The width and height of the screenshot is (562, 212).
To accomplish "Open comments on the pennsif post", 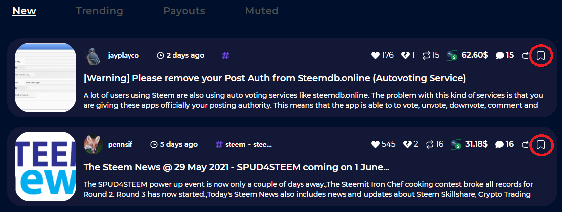I will (500, 145).
